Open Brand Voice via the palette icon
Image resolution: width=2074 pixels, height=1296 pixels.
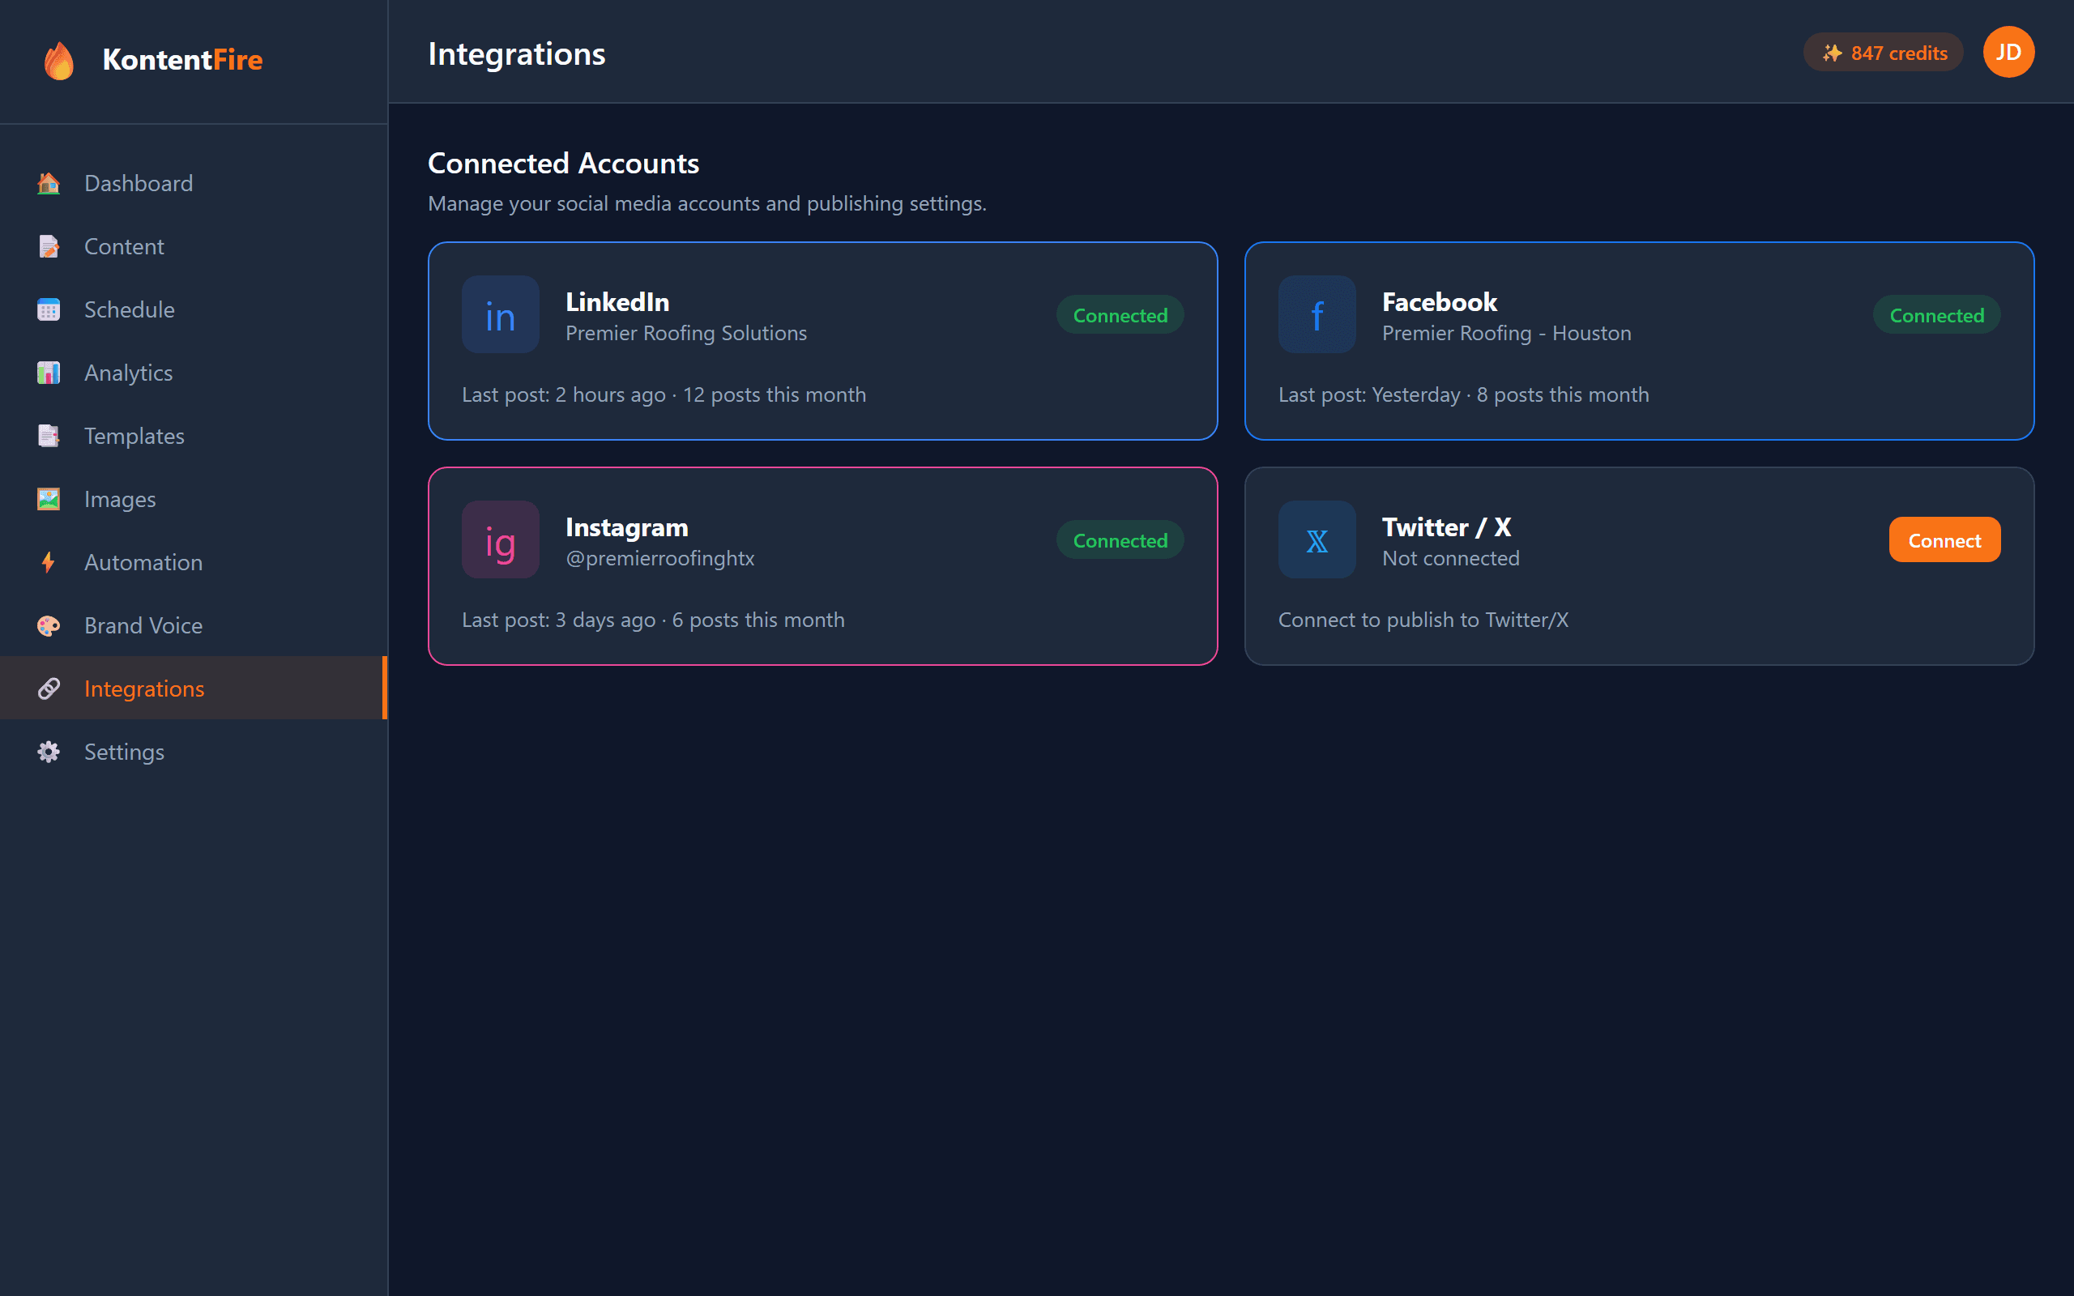pyautogui.click(x=48, y=625)
